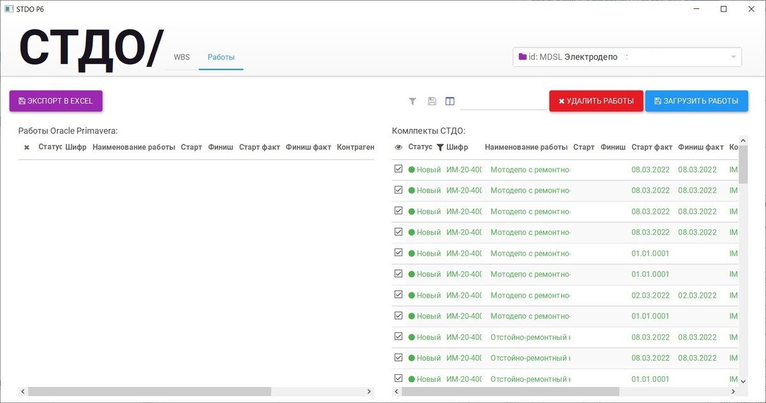Click the green status dot in the 02.03.2022 row
This screenshot has height=403, width=766.
412,296
